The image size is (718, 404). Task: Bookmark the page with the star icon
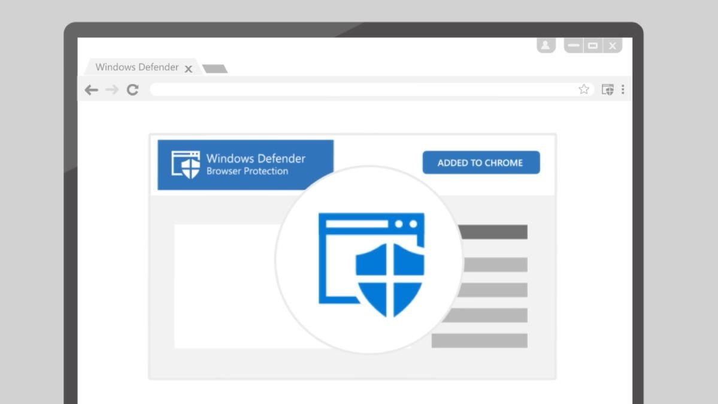click(x=583, y=89)
